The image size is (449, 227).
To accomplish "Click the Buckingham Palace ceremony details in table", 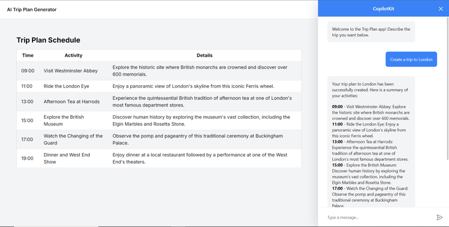I will (198, 139).
